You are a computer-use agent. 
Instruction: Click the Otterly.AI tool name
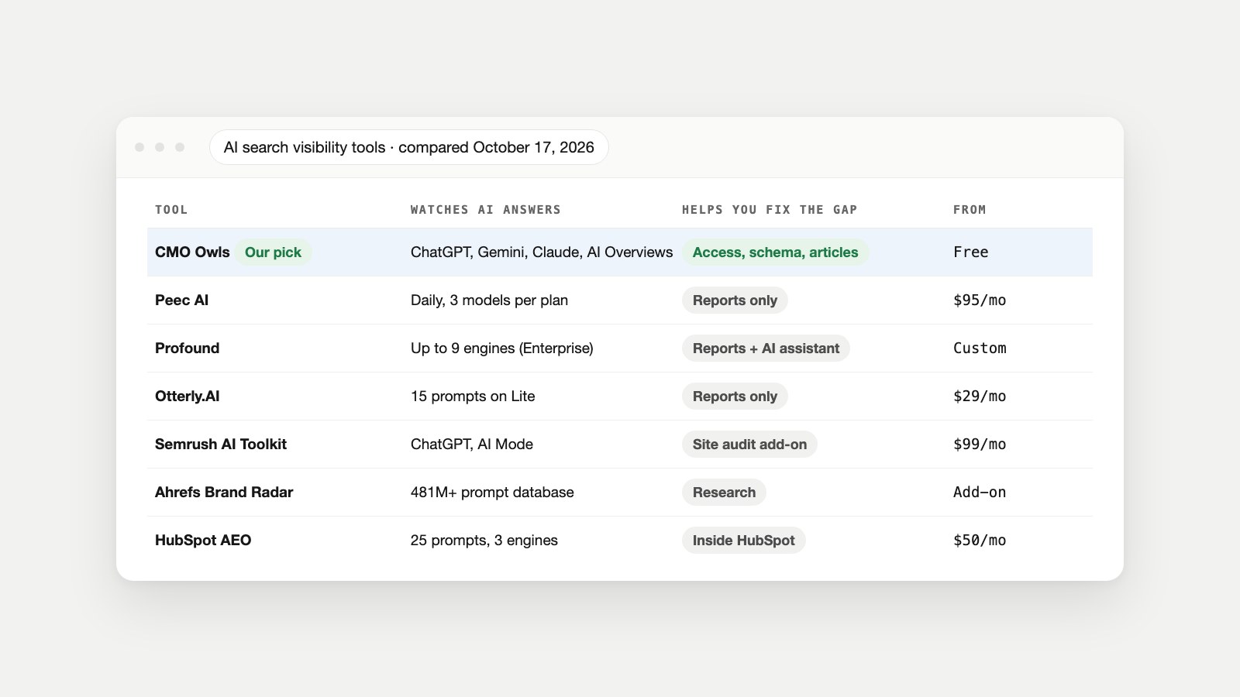pos(187,397)
